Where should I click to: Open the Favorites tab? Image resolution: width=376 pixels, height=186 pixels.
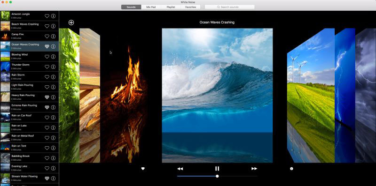tap(191, 7)
